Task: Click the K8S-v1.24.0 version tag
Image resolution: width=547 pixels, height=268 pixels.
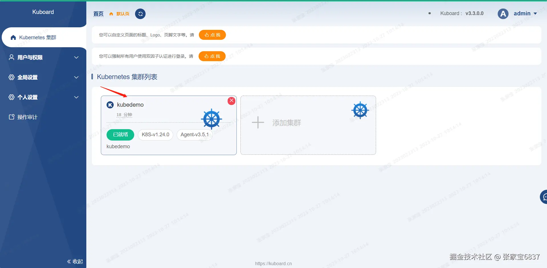Action: coord(156,135)
